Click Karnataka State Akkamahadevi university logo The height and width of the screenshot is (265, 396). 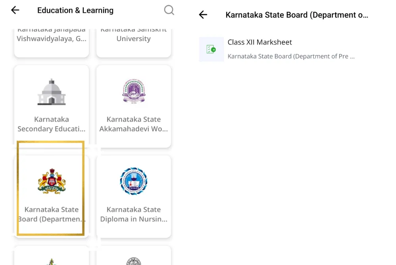(x=134, y=91)
